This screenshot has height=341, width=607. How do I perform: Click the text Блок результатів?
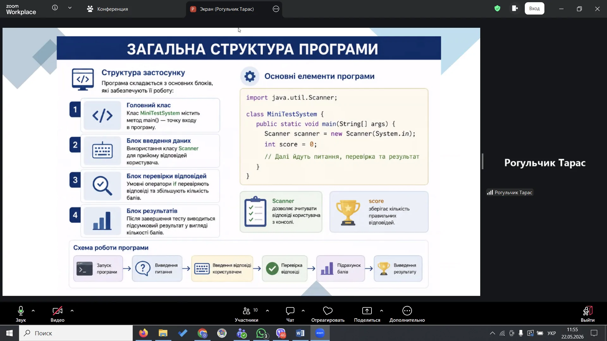152,211
